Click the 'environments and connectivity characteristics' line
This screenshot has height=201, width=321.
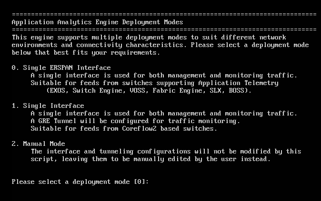coord(160,45)
